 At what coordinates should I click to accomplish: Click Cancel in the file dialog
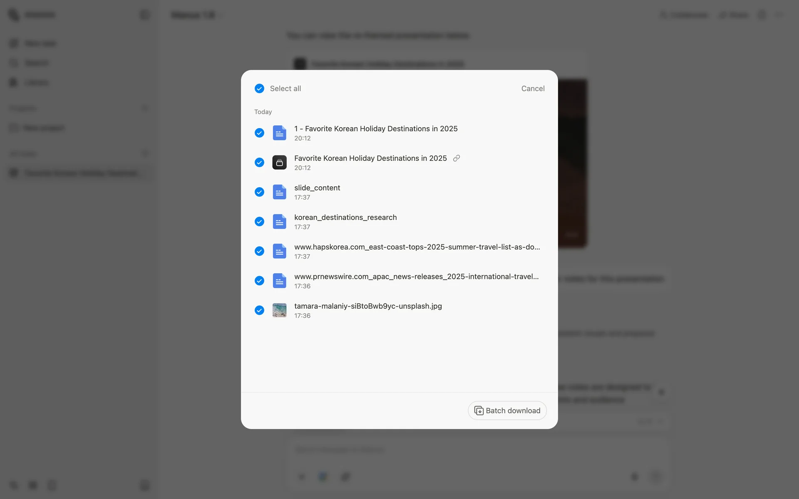click(533, 89)
